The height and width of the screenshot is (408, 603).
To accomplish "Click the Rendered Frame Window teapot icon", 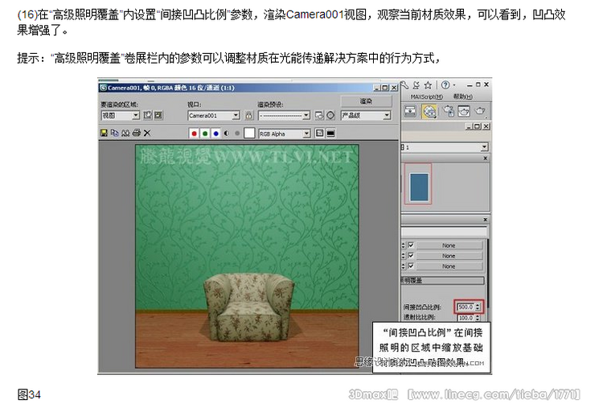I will coord(464,111).
